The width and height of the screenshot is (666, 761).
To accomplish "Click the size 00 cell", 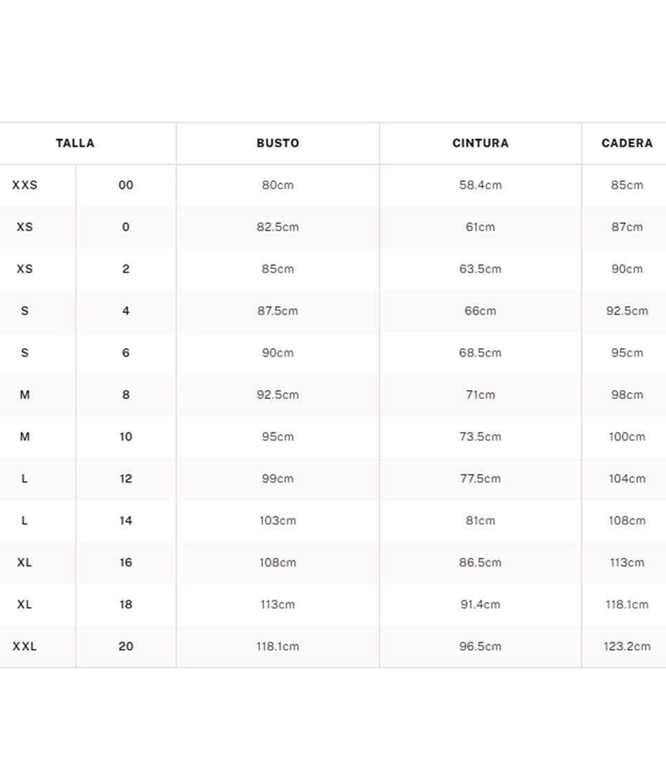I will (x=125, y=185).
